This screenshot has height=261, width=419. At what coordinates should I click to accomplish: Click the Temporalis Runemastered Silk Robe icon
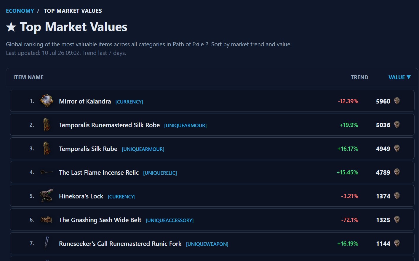pos(47,125)
